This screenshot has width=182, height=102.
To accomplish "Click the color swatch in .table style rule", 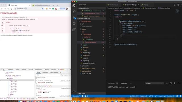I will pyautogui.click(x=43, y=93).
